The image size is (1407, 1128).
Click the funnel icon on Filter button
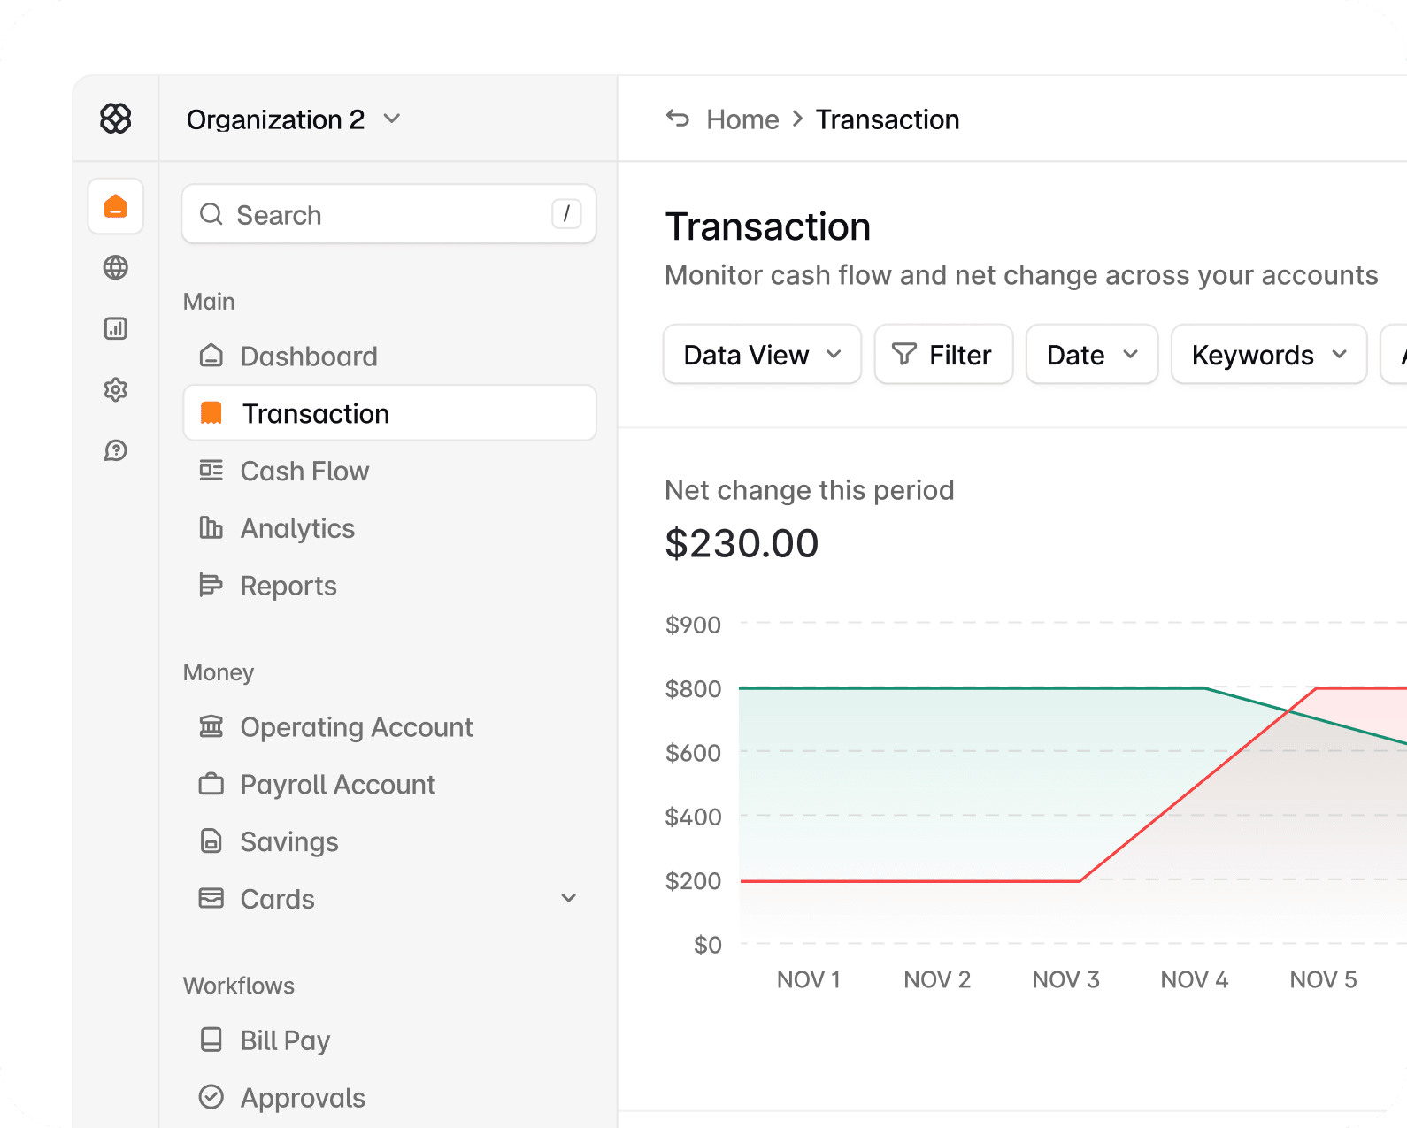click(903, 355)
